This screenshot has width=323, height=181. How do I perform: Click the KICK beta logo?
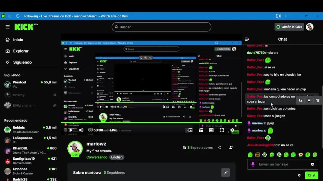26,27
